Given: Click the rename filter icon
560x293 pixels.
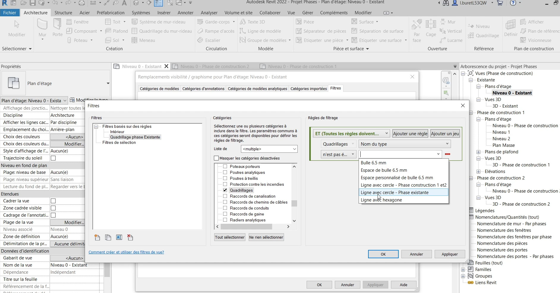Looking at the screenshot, I should tap(119, 237).
